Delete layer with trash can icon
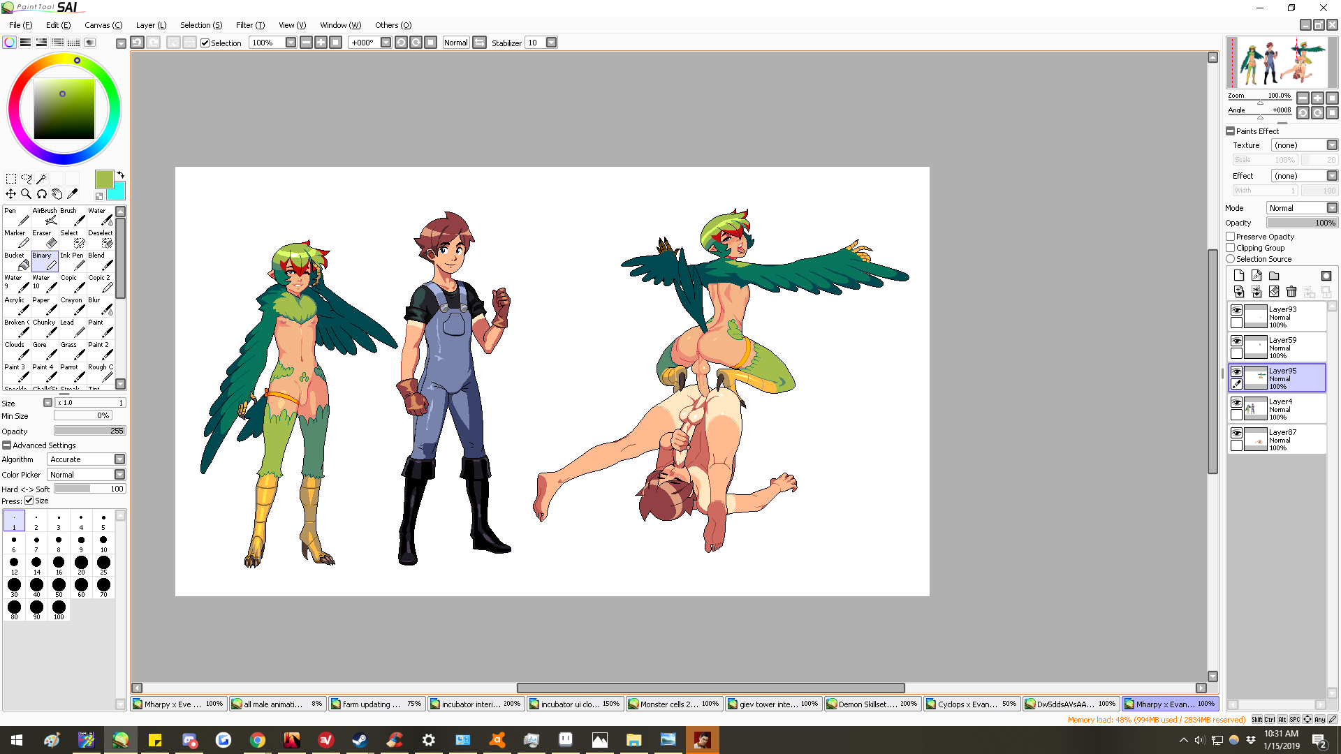 (1291, 292)
